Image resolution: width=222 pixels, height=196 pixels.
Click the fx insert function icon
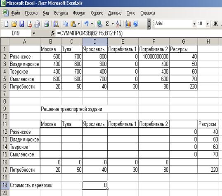[53, 33]
